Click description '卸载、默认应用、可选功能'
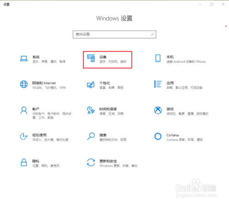 coord(185,88)
